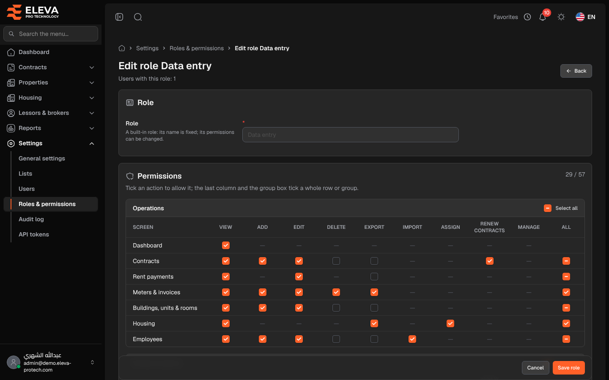Go to home via breadcrumb house icon
Viewport: 609px width, 380px height.
click(122, 48)
